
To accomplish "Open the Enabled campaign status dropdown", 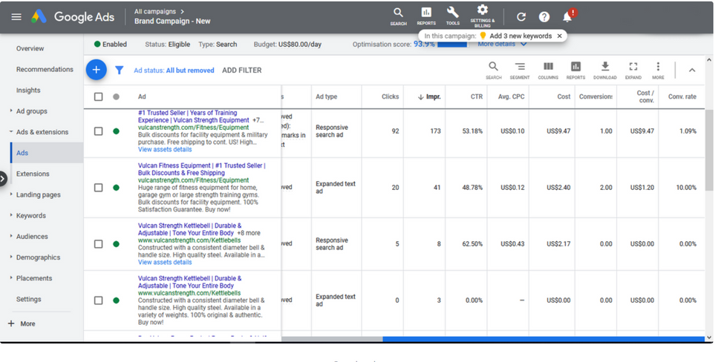I will tap(111, 45).
